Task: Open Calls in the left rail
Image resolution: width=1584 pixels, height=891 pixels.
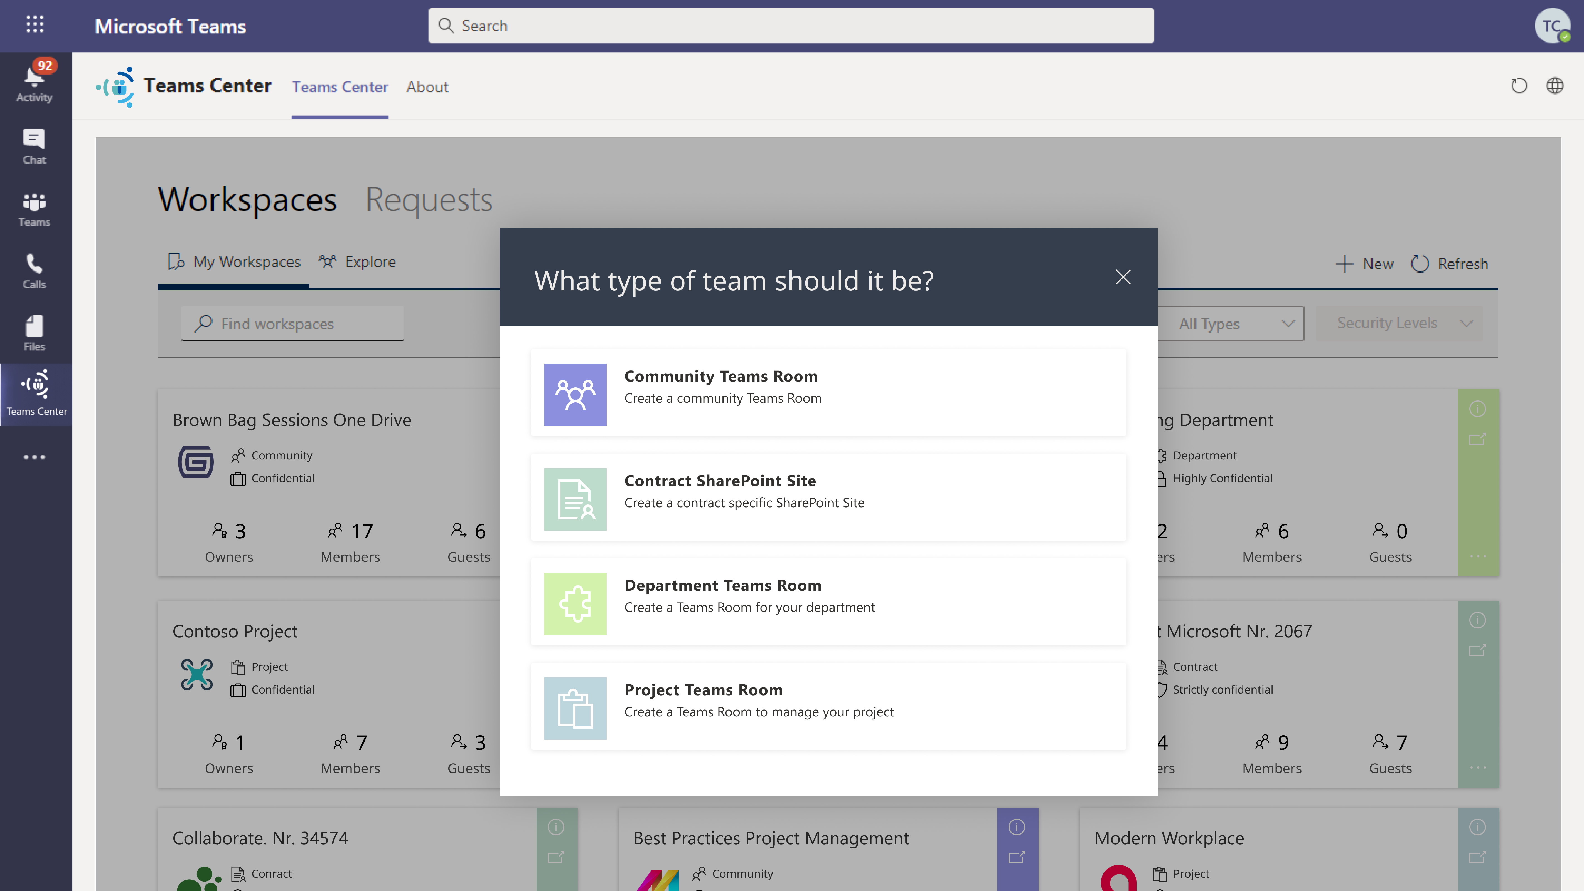Action: 35,271
